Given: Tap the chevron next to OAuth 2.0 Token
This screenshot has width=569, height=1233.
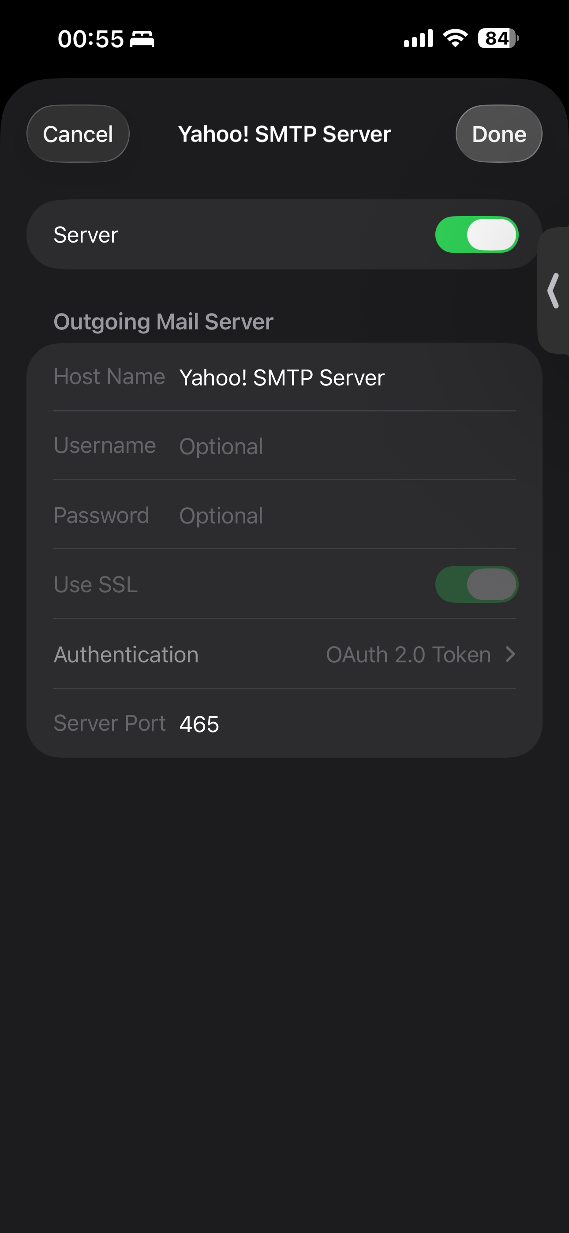Looking at the screenshot, I should point(510,654).
